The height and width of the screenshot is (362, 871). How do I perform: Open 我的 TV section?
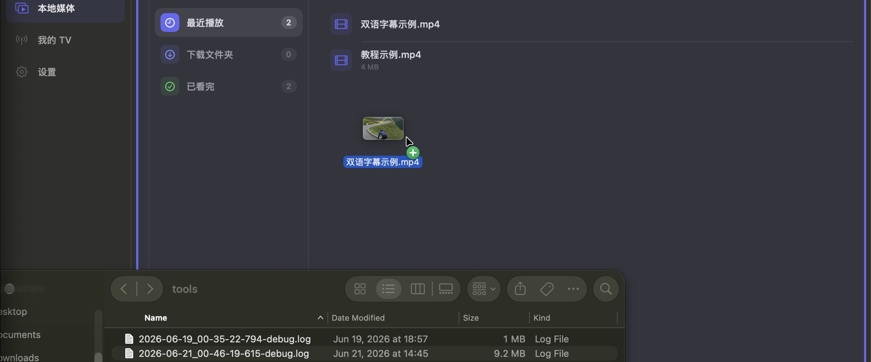pos(65,40)
